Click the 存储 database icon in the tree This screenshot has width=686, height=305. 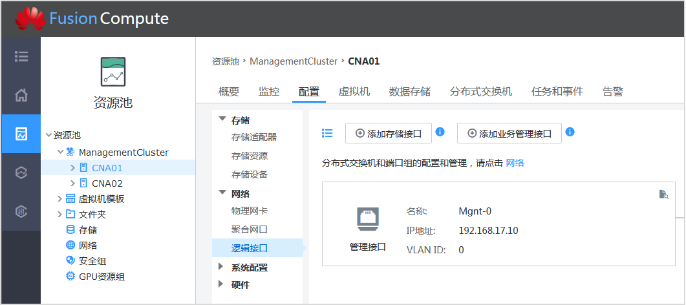tap(70, 230)
